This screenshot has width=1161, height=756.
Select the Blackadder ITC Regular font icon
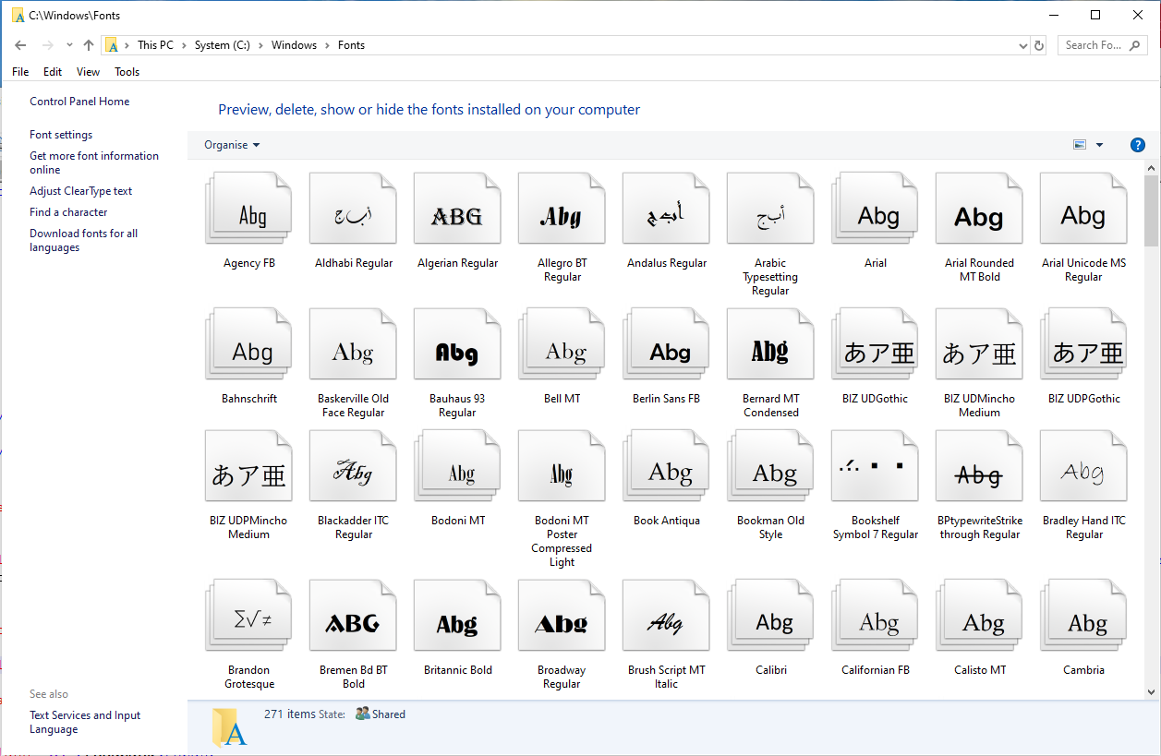pyautogui.click(x=353, y=467)
